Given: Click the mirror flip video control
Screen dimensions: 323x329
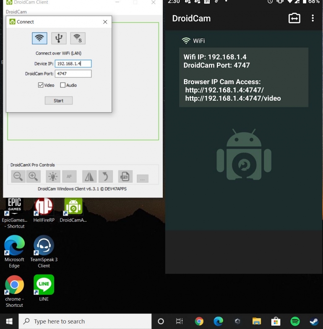Looking at the screenshot, I should coord(89,176).
